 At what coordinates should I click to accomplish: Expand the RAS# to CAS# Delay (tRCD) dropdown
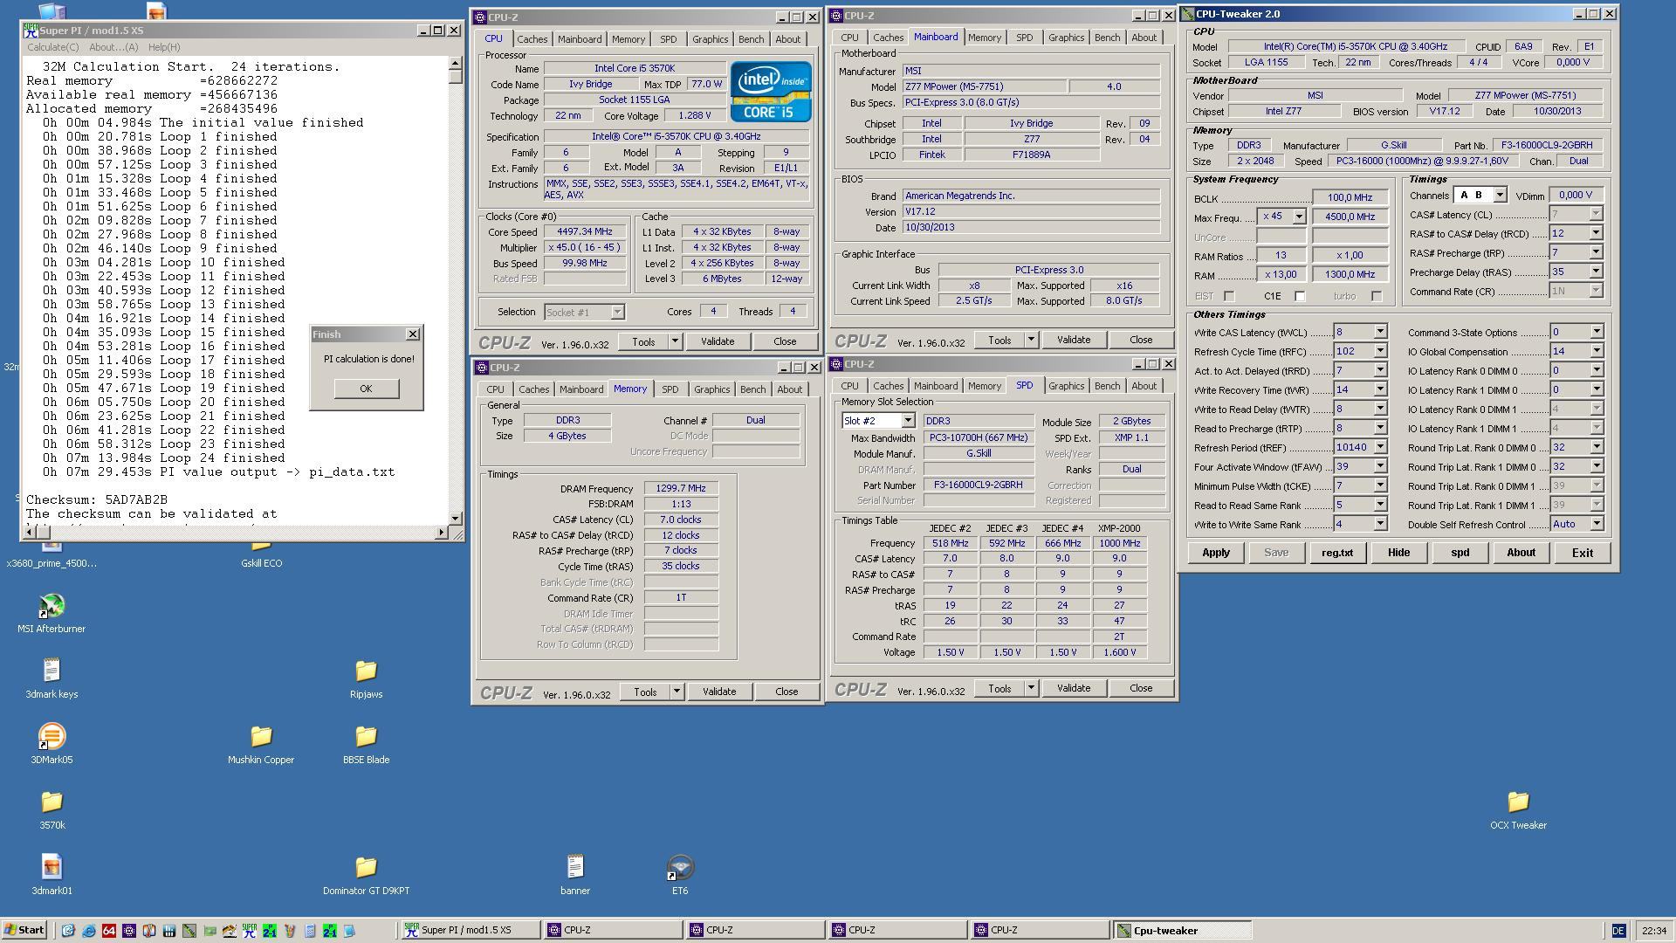tap(1596, 234)
